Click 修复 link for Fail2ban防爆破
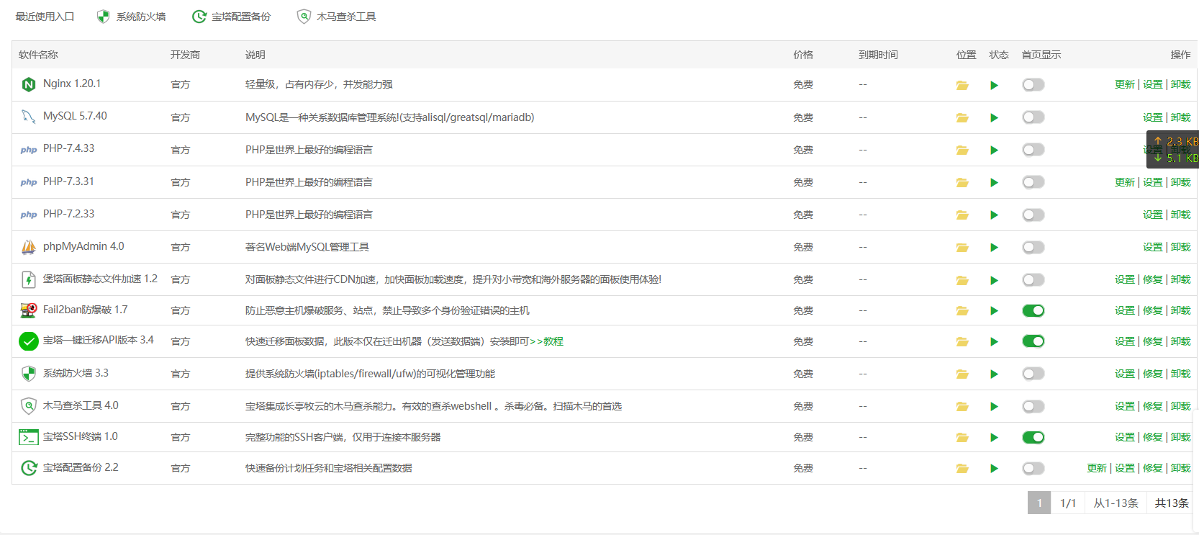This screenshot has width=1199, height=535. [1152, 310]
